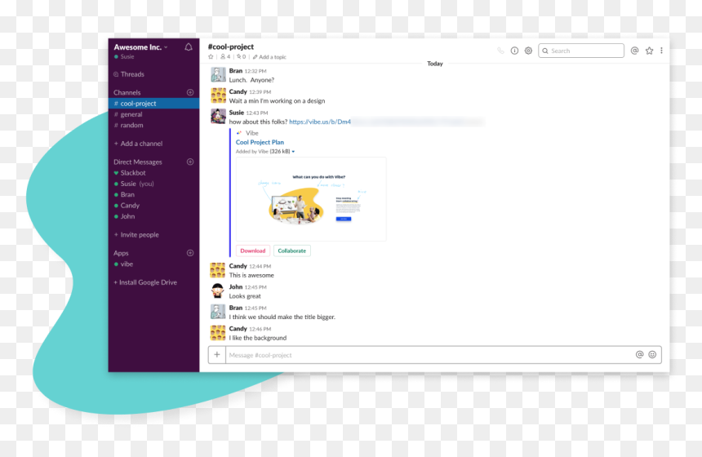Click John's avatar on Looks great message
Image resolution: width=702 pixels, height=457 pixels.
[218, 291]
